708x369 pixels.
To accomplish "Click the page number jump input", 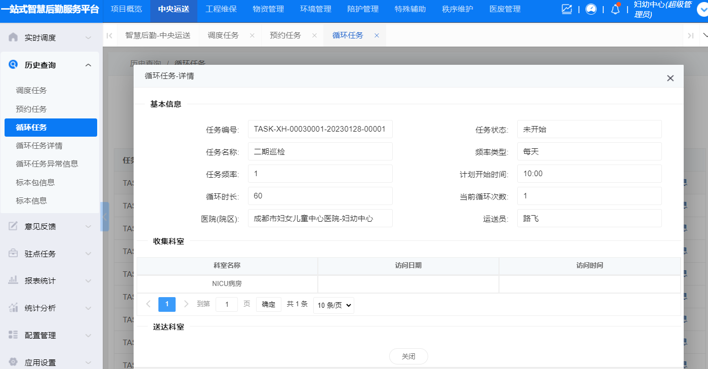I will (x=227, y=304).
